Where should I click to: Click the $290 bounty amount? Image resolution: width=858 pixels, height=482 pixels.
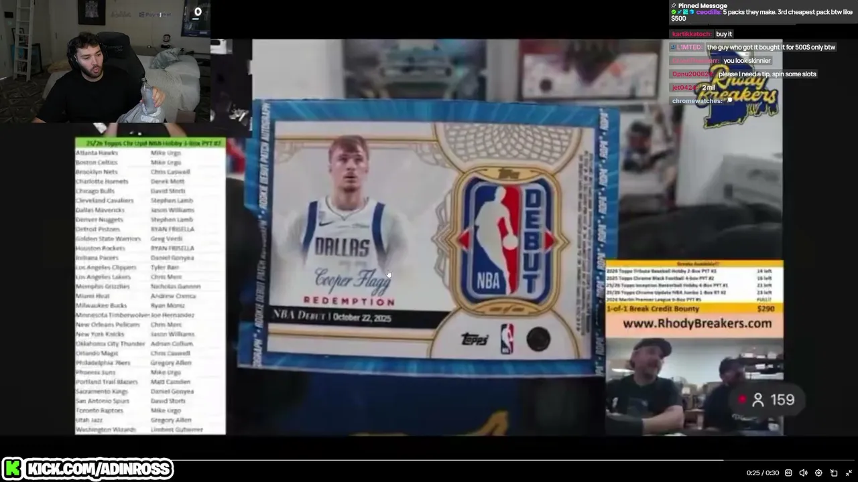pyautogui.click(x=765, y=309)
